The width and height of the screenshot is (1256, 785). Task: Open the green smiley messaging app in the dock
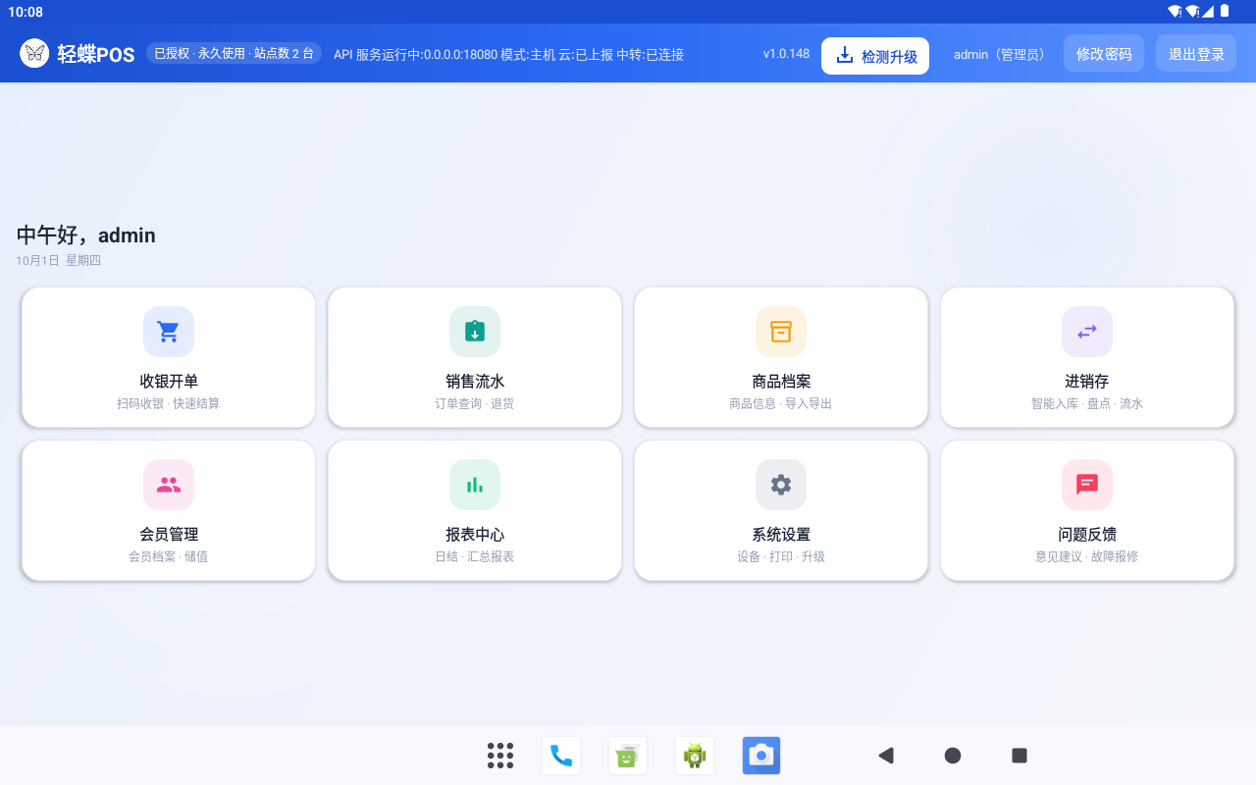628,756
